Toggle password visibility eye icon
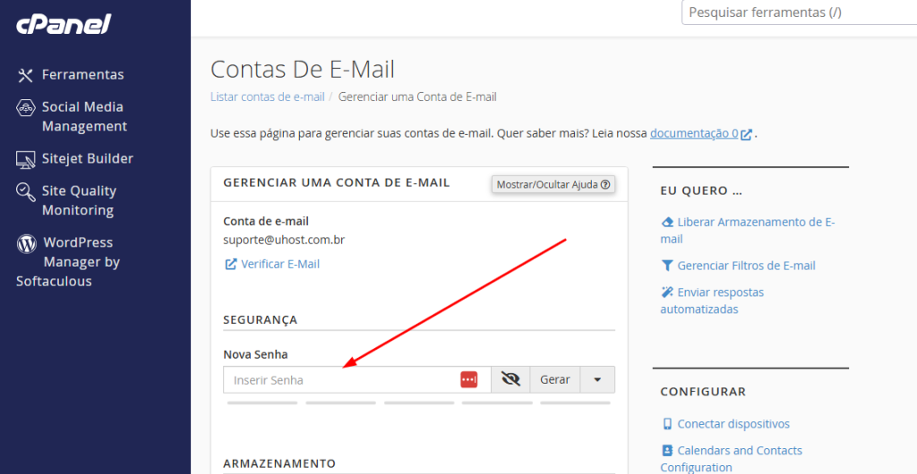The height and width of the screenshot is (474, 917). [x=510, y=379]
